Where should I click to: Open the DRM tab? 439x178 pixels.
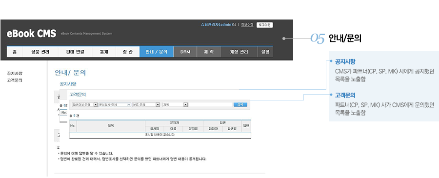tap(185, 52)
